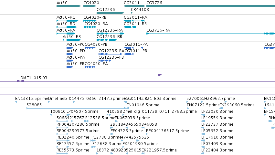Click EST RP004259377.5prime
The image size is (275, 155).
point(78,131)
